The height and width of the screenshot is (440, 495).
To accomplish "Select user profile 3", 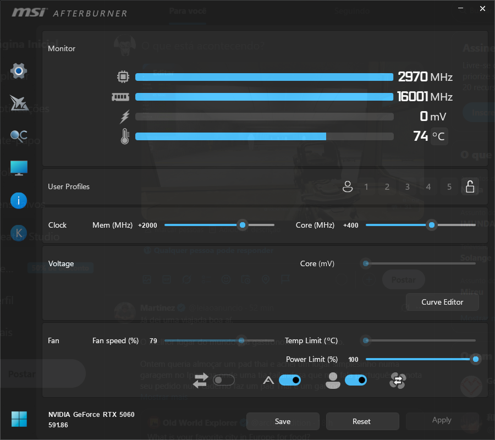I will point(408,186).
